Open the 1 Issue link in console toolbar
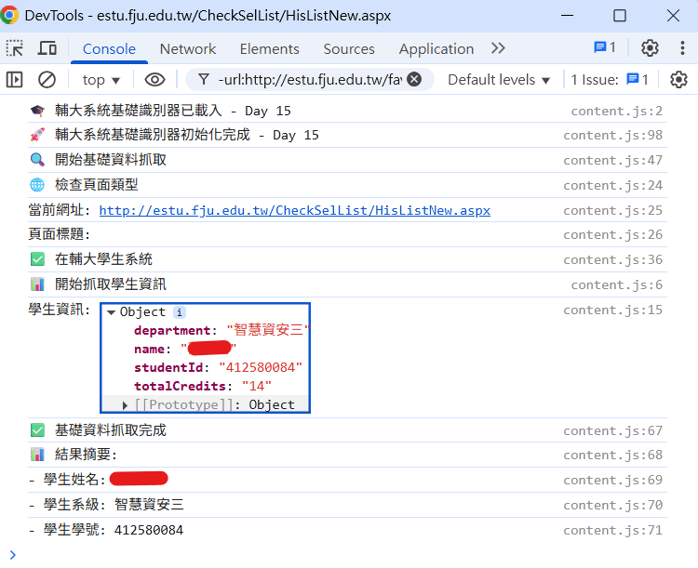 pos(610,80)
